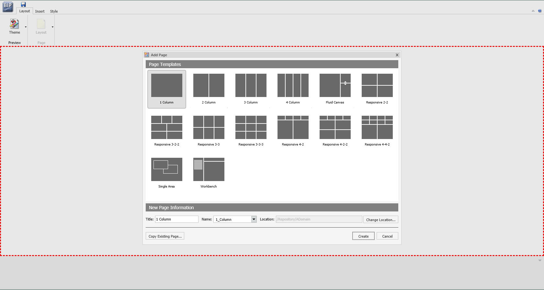This screenshot has width=544, height=290.
Task: Open the Theme preview tool
Action: tap(14, 27)
